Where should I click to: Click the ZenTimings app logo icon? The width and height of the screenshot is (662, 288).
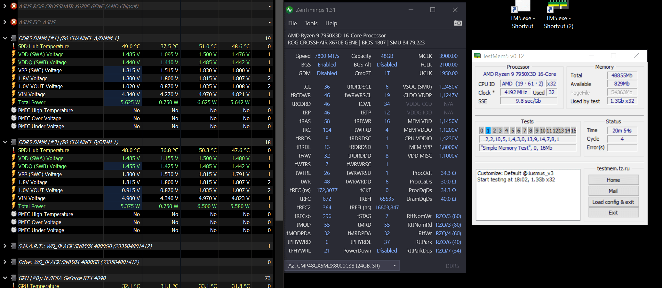pos(290,10)
